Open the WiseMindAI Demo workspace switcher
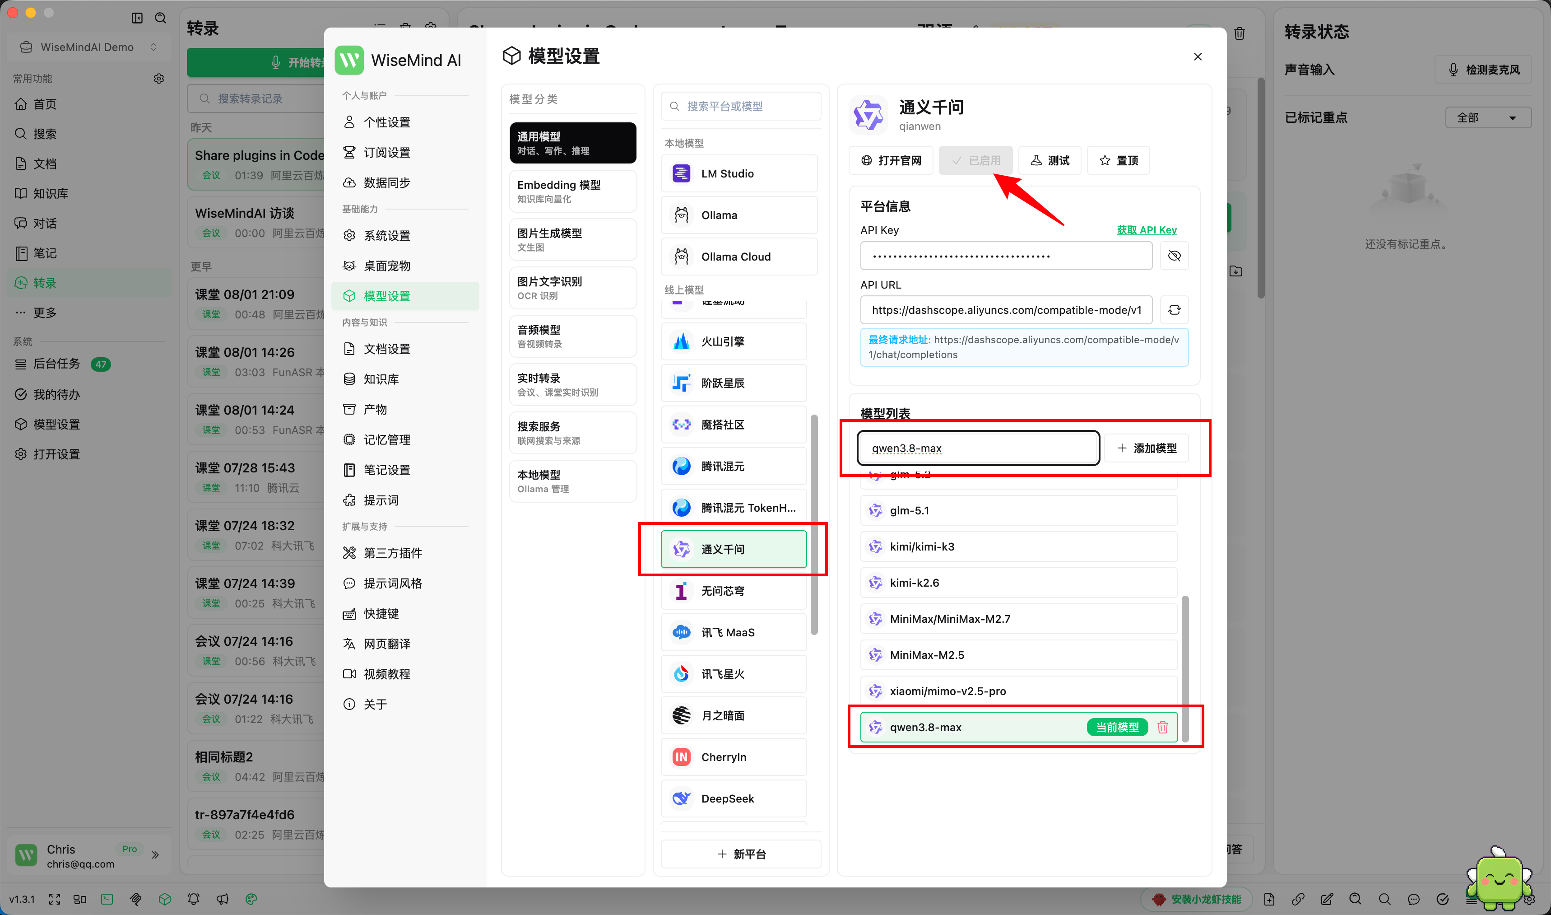The image size is (1551, 915). coord(89,47)
